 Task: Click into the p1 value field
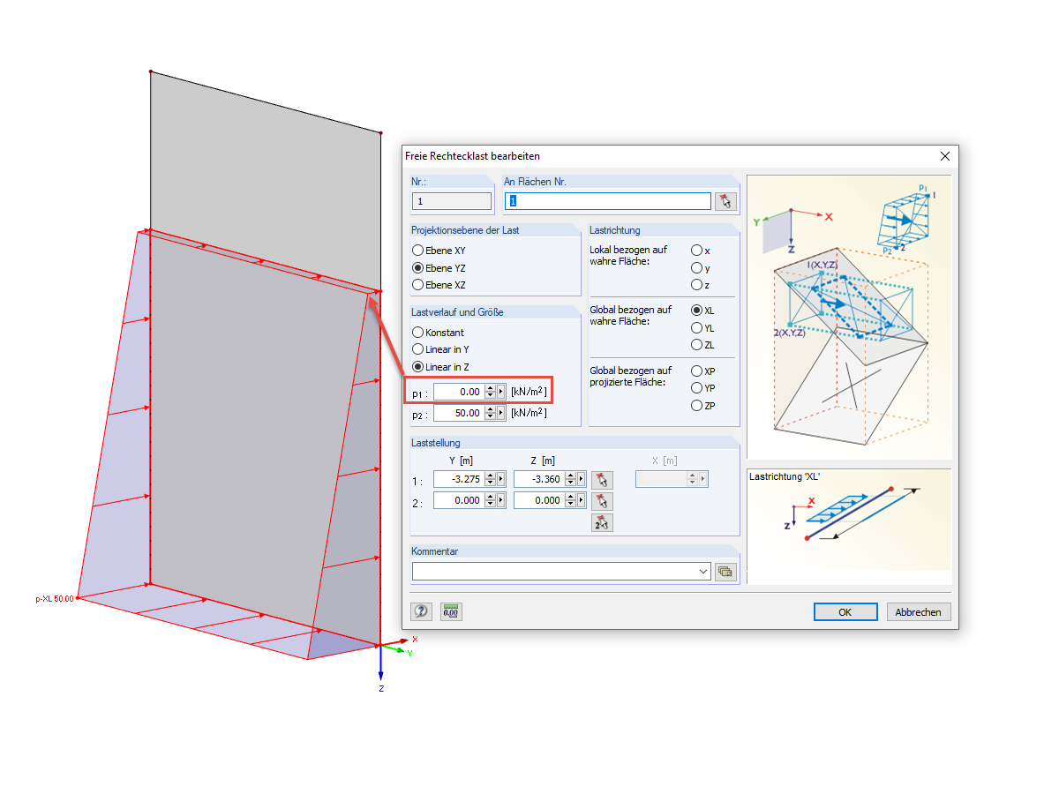point(459,392)
